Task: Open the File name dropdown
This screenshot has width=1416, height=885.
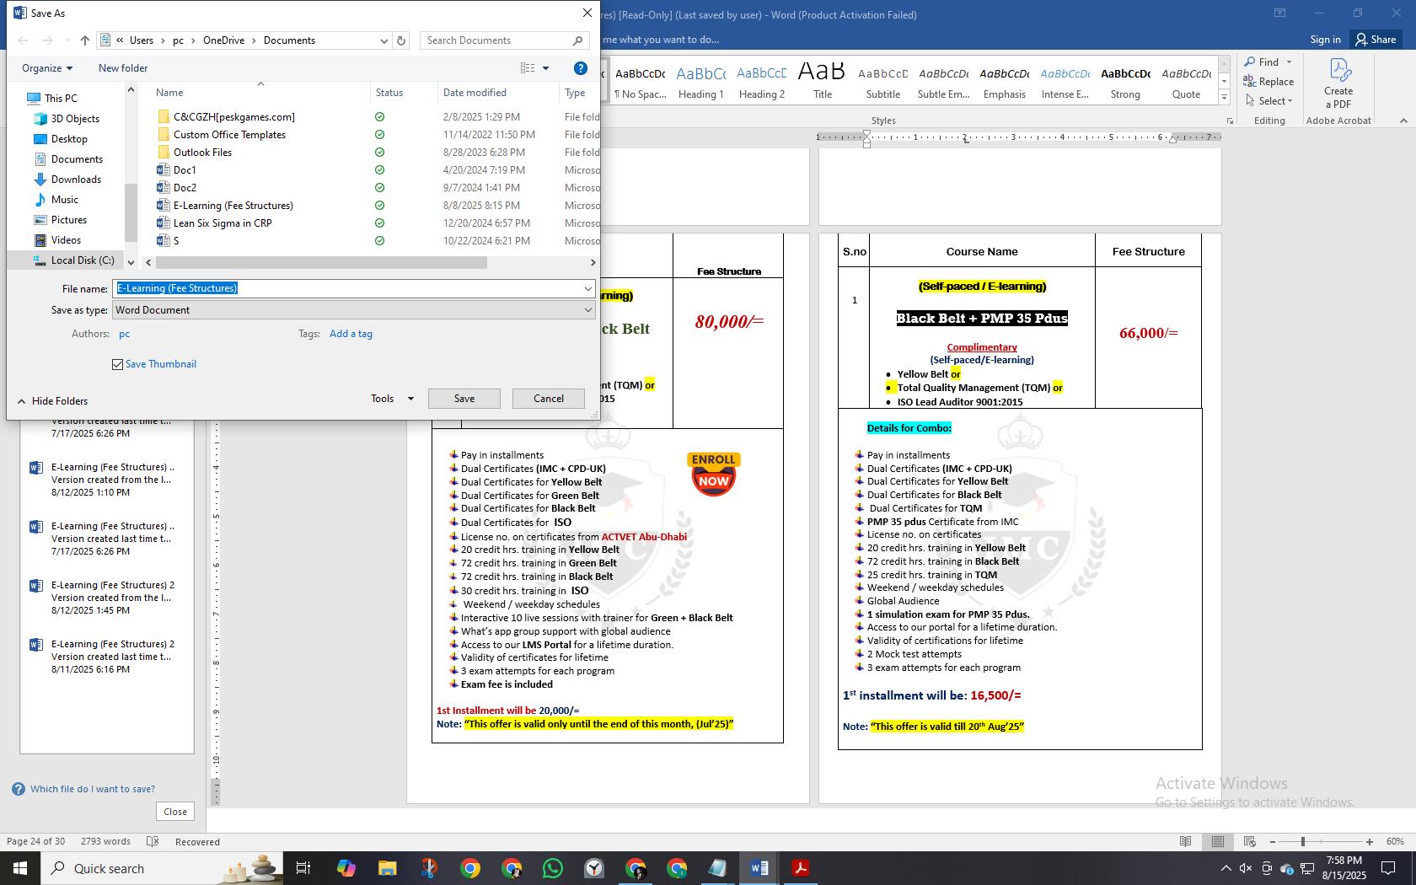Action: pyautogui.click(x=587, y=289)
